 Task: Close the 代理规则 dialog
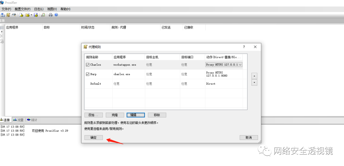point(255,47)
